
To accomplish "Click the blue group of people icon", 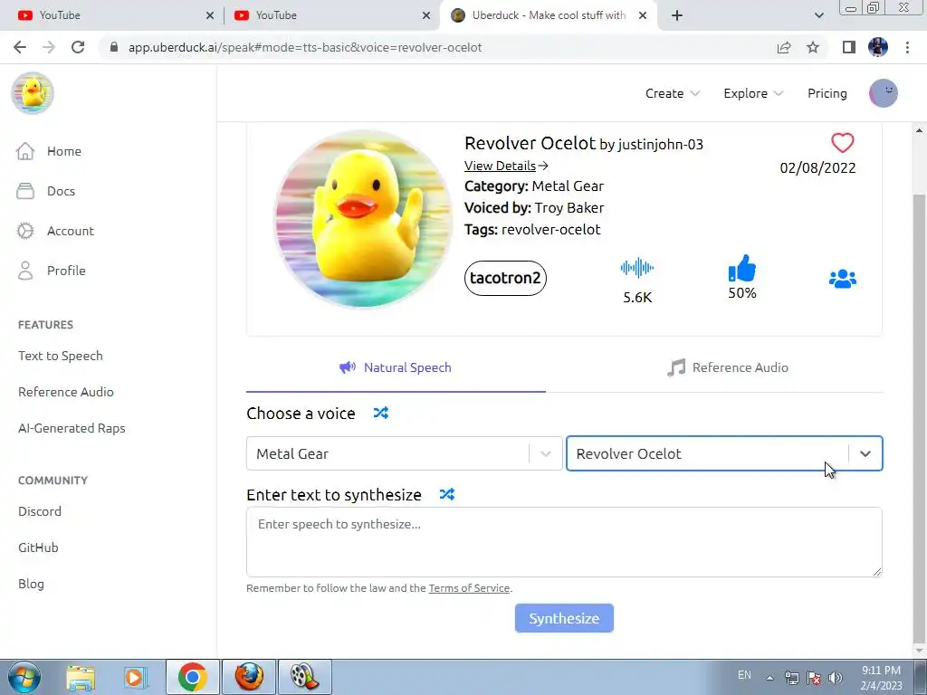I will pos(843,279).
